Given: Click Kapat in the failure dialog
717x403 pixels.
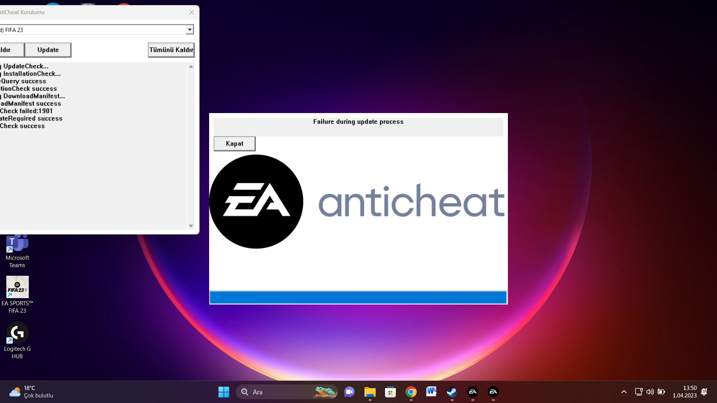Looking at the screenshot, I should tap(235, 144).
